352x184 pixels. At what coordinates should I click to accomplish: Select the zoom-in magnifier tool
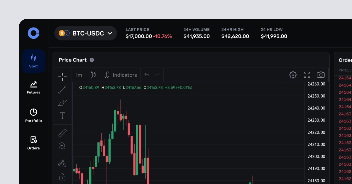click(x=62, y=146)
